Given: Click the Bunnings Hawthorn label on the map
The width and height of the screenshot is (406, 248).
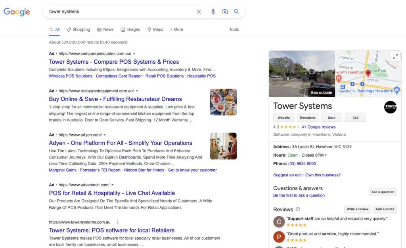Looking at the screenshot, I should click(x=375, y=91).
